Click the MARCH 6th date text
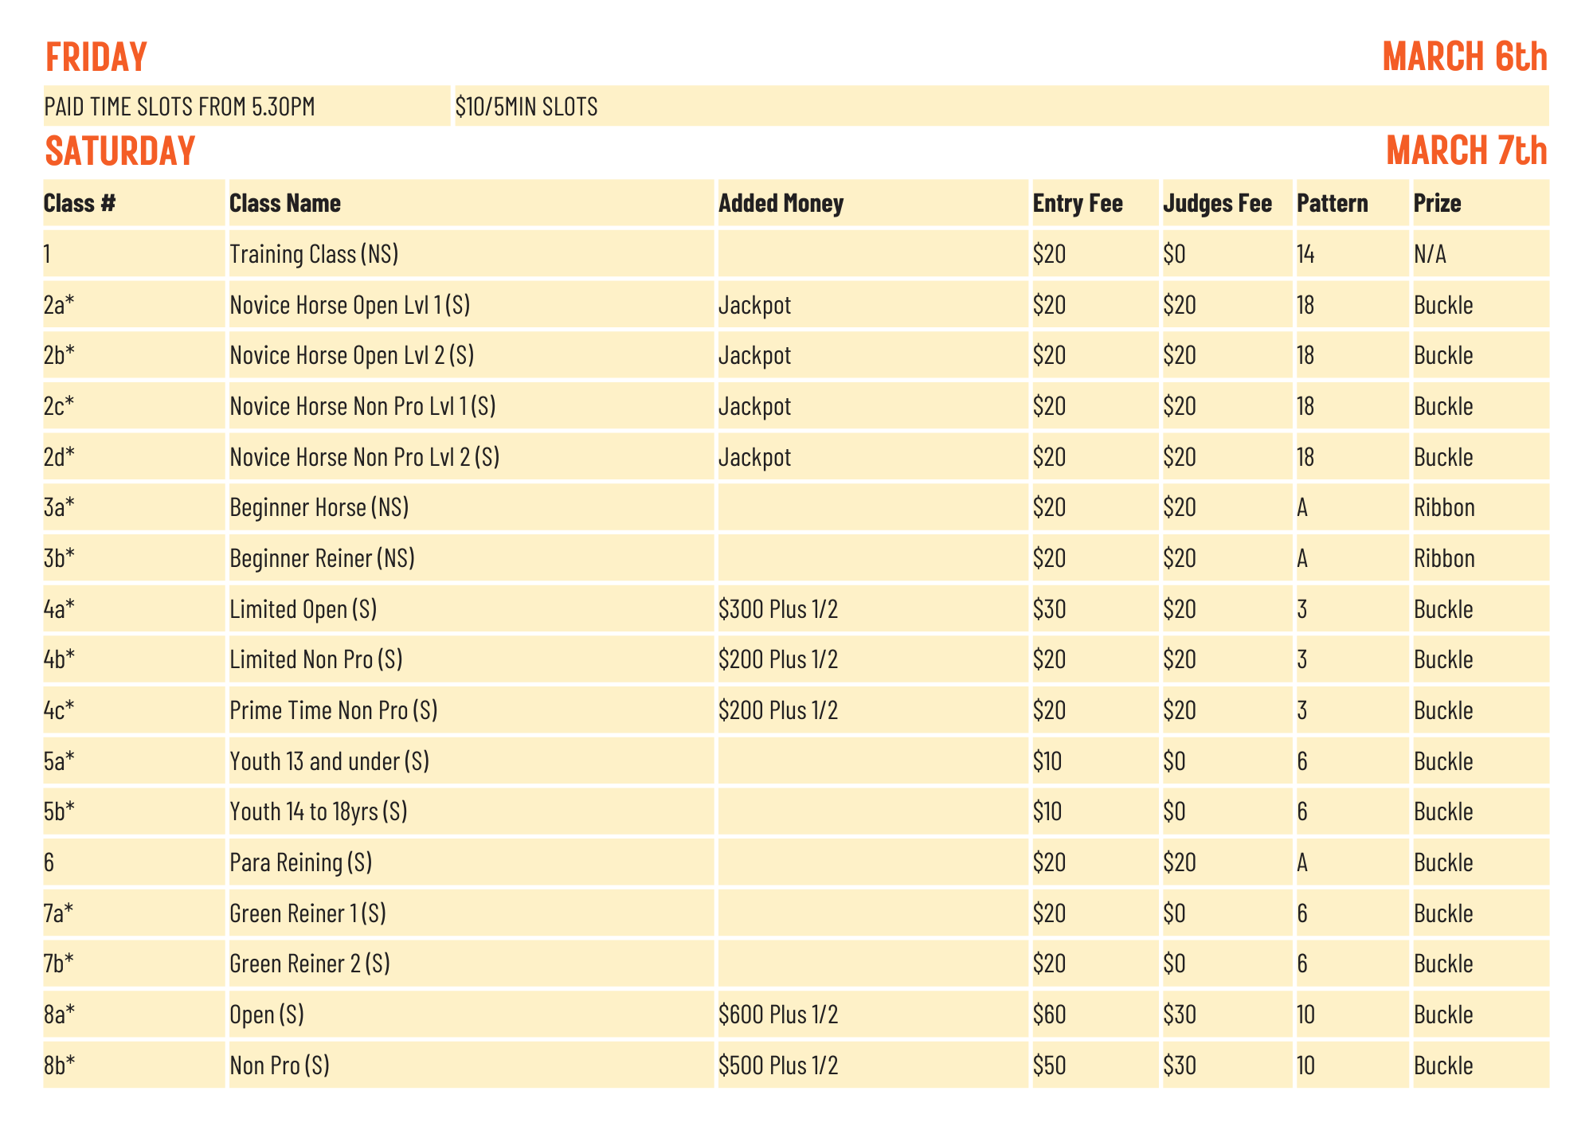 [1464, 57]
